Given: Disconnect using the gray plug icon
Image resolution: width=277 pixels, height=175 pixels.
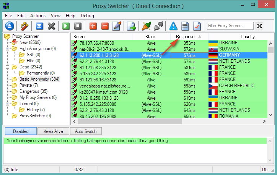Looking at the screenshot, I should [x=158, y=26].
